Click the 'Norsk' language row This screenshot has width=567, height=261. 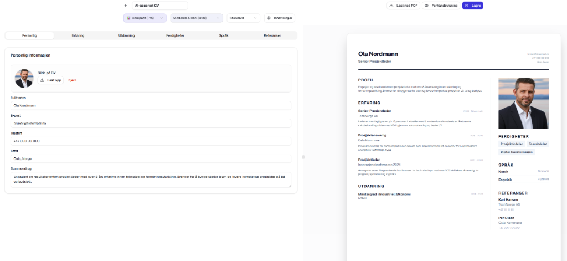(524, 172)
